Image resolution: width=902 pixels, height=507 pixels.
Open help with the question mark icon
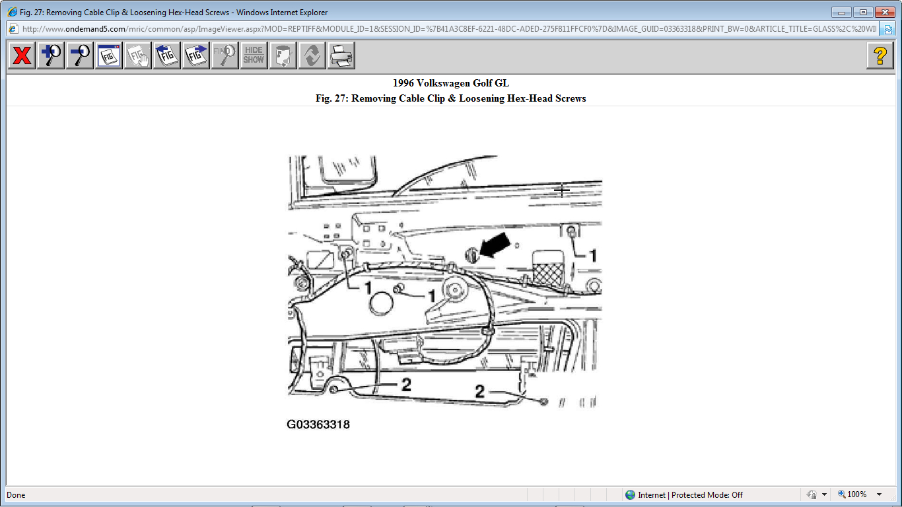[x=880, y=55]
